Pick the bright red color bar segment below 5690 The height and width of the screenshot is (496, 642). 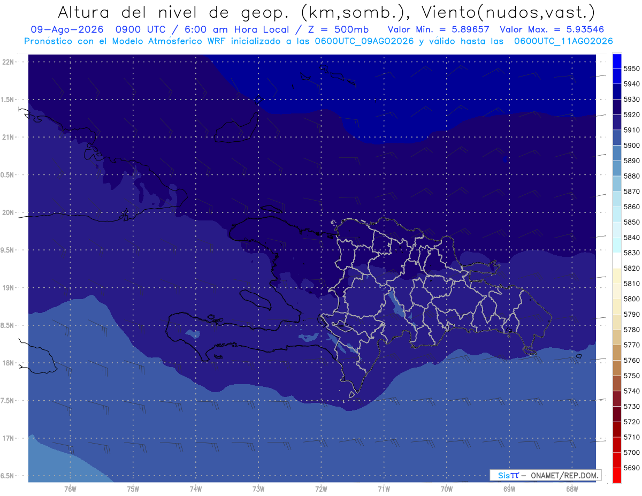click(x=617, y=475)
